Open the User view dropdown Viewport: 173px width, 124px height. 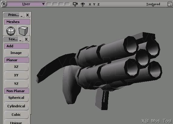click(x=26, y=4)
